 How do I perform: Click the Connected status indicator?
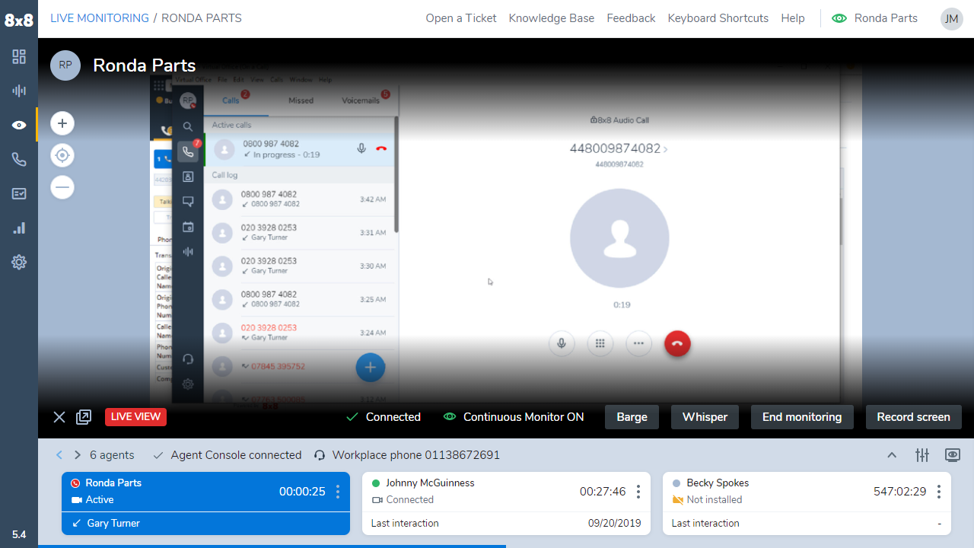pos(384,417)
